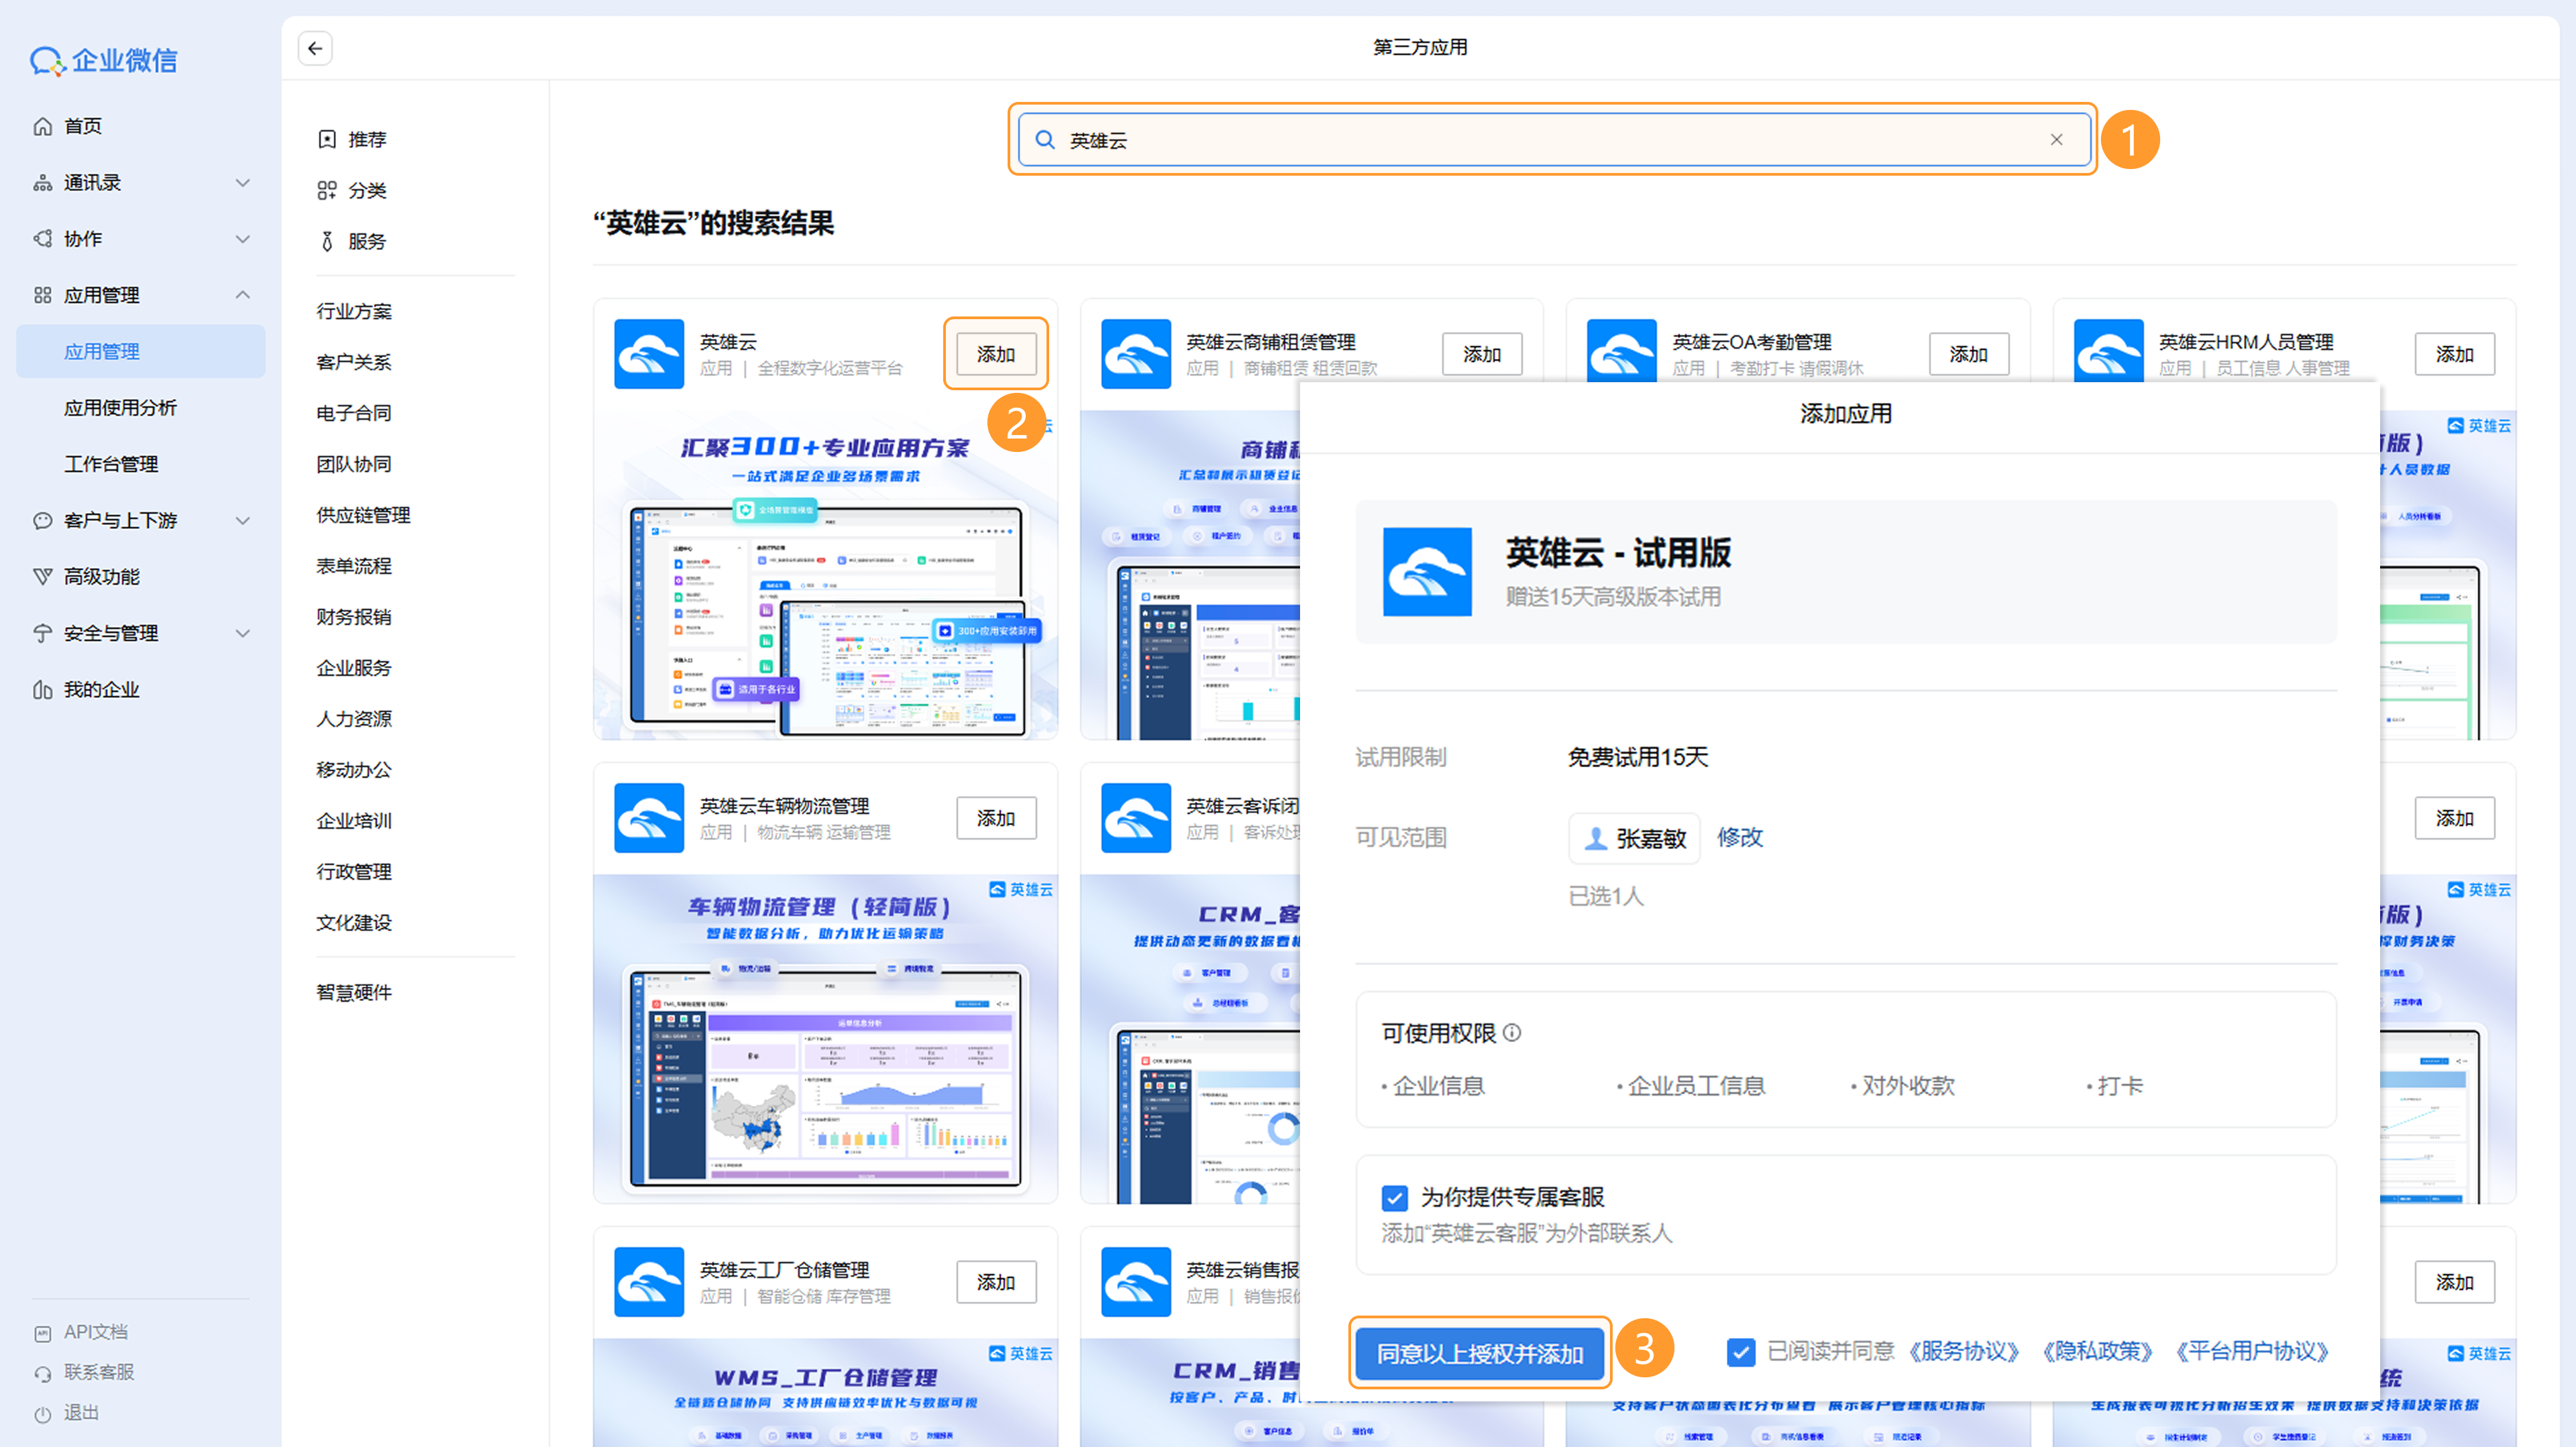
Task: Open API文档 link
Action: point(95,1332)
